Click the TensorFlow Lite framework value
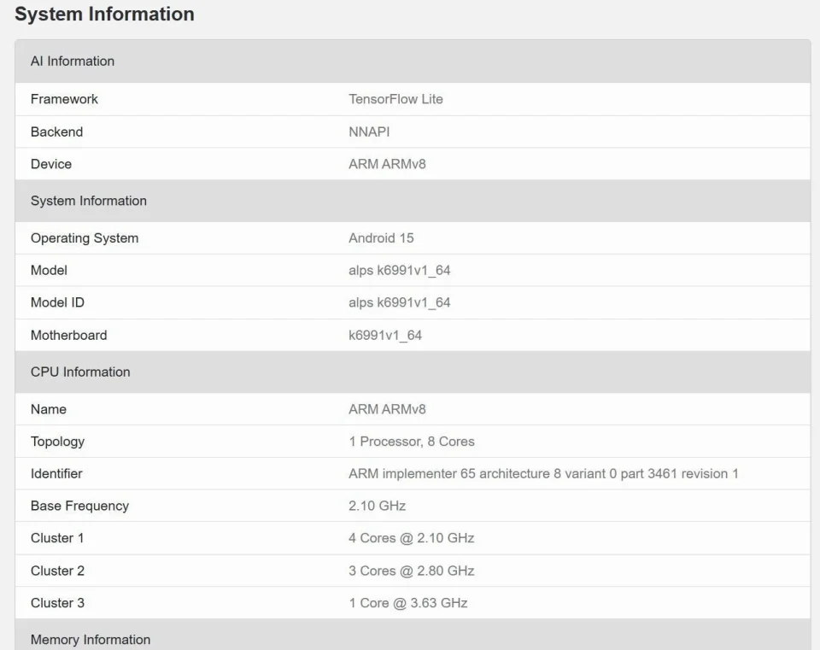This screenshot has height=650, width=820. [x=395, y=99]
